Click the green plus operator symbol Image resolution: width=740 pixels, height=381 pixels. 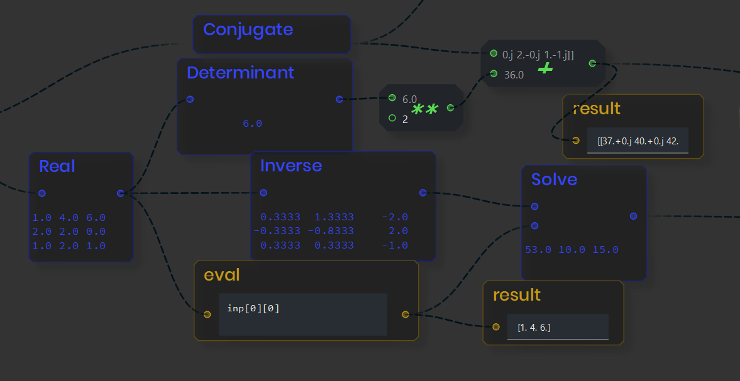pyautogui.click(x=545, y=68)
